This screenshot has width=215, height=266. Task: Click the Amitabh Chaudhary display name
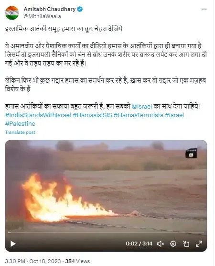[50, 9]
